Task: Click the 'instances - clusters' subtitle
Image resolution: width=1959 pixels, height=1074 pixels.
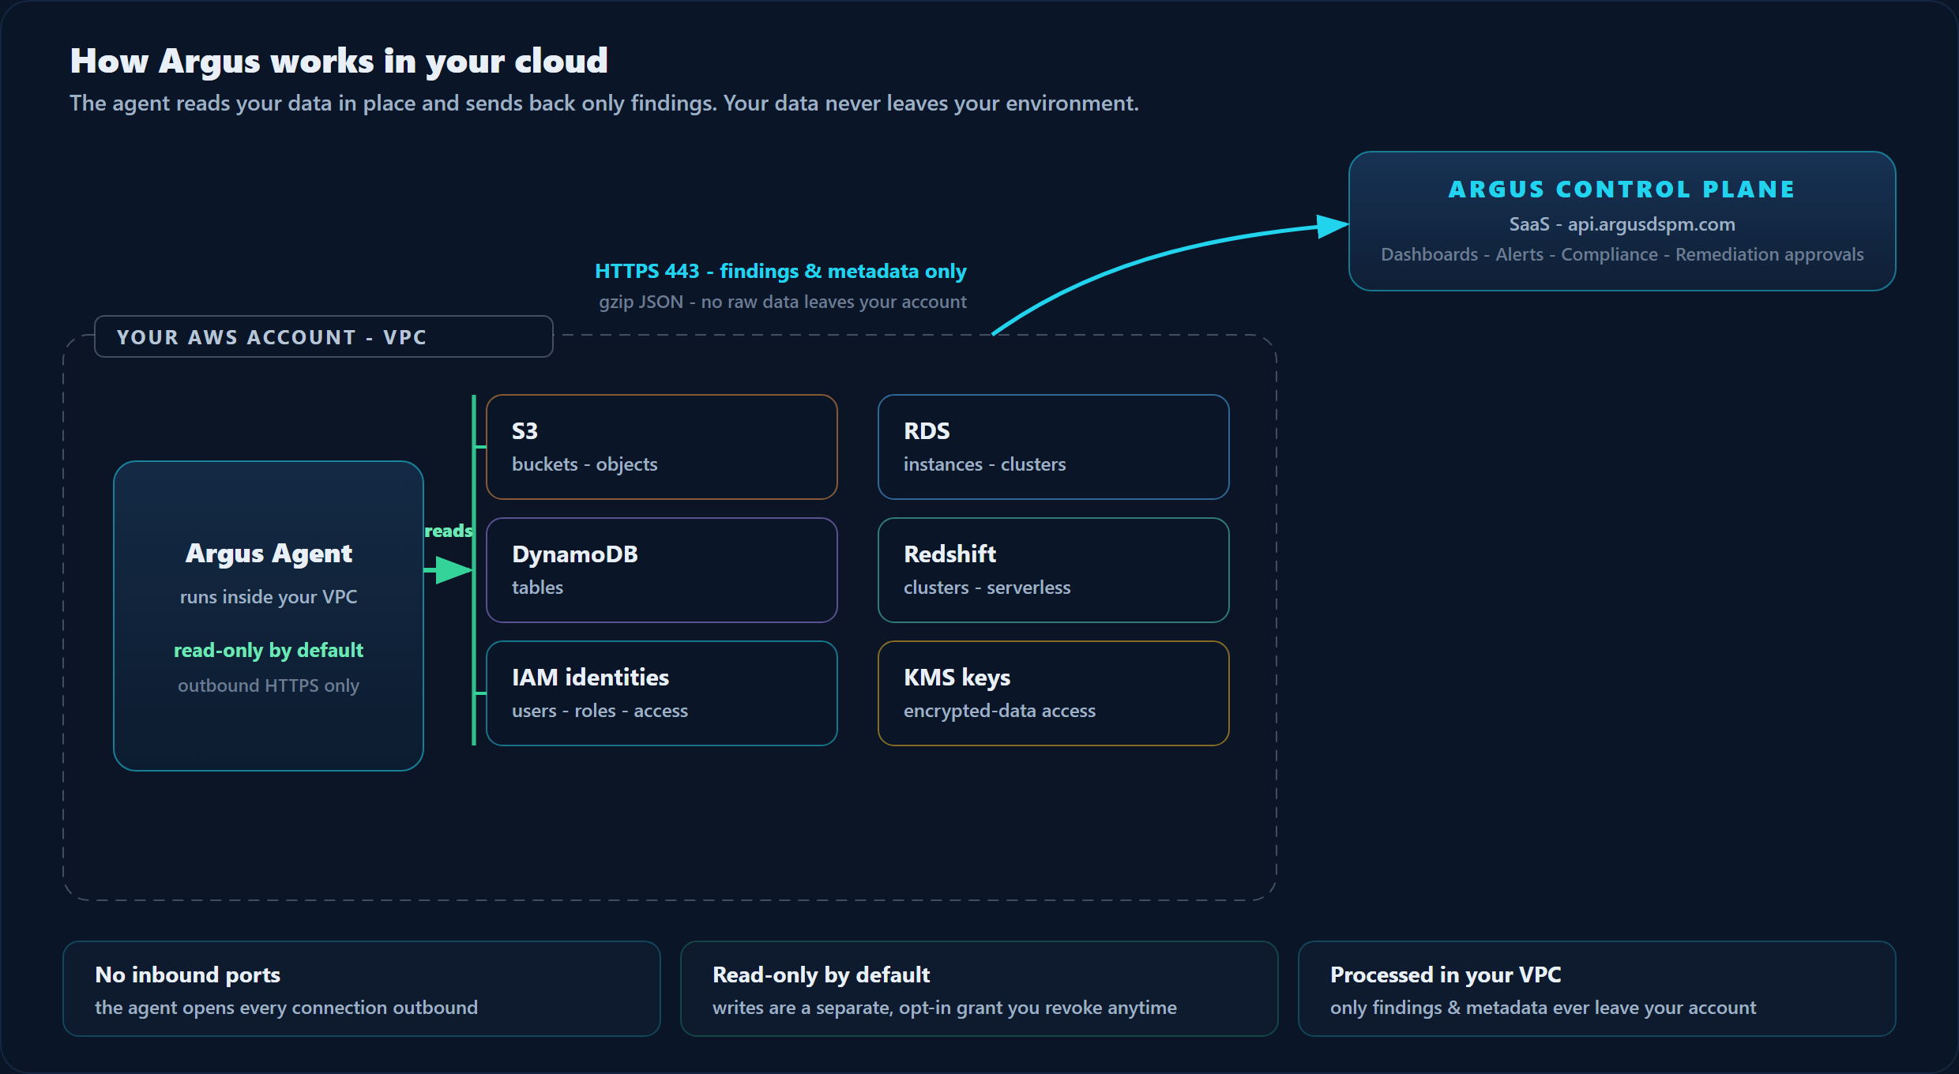Action: pyautogui.click(x=985, y=464)
